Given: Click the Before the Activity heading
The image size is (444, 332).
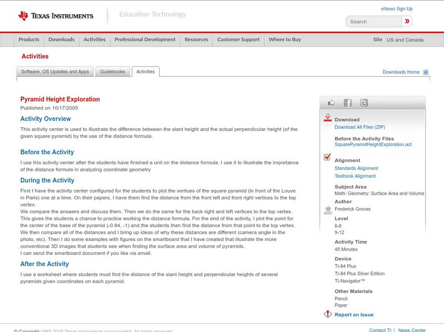Looking at the screenshot, I should pyautogui.click(x=47, y=152).
